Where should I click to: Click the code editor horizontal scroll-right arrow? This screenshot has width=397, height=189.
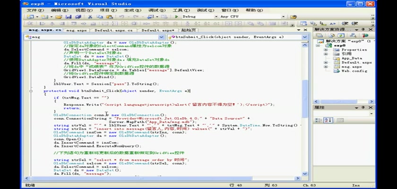pyautogui.click(x=298, y=179)
